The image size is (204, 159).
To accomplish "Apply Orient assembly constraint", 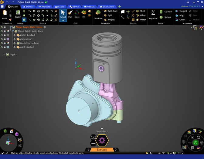I will [x=180, y=20].
